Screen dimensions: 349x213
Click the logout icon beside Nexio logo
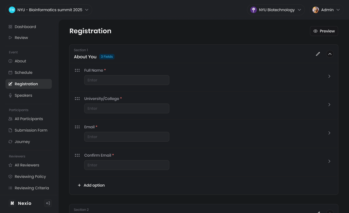(x=48, y=203)
